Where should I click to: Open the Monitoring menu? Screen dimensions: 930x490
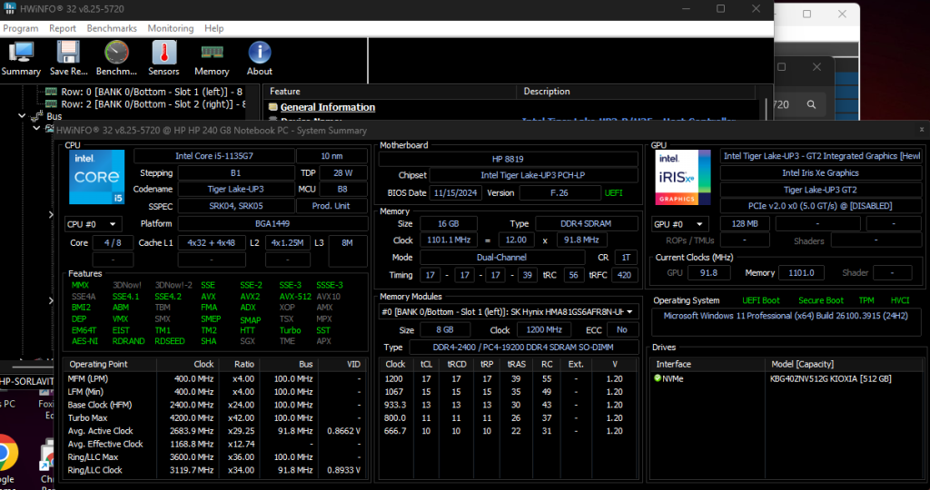170,28
